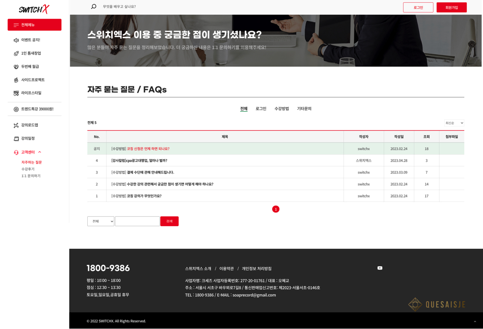Select the 기타문의 FAQ tab
483x329 pixels.
click(304, 108)
